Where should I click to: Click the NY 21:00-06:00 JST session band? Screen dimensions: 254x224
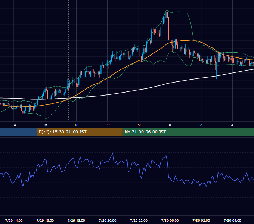(x=188, y=132)
